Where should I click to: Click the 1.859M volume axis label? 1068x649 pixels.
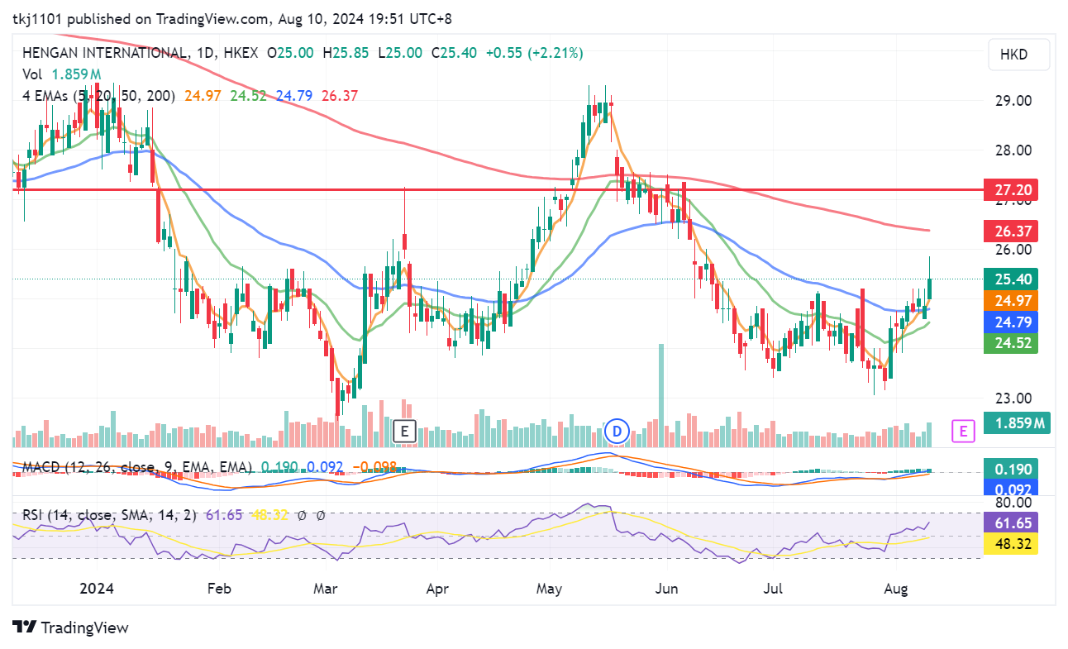[1016, 424]
